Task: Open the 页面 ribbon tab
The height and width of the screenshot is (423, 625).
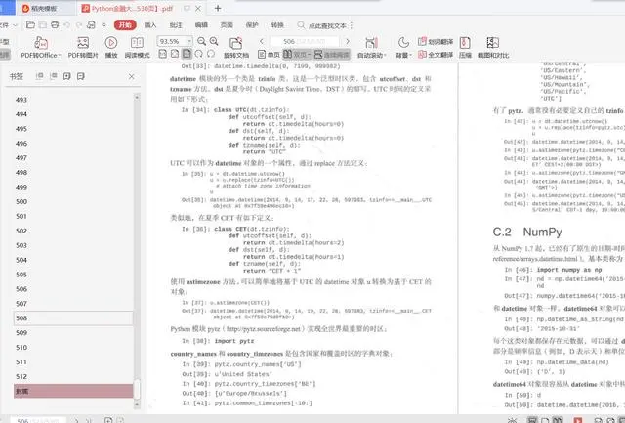Action: click(x=227, y=25)
